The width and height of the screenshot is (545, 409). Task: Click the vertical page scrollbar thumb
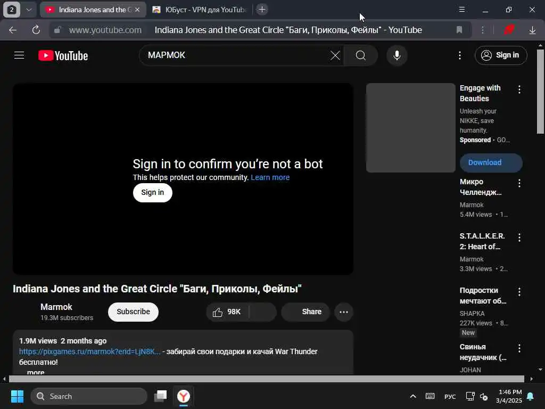click(x=540, y=92)
